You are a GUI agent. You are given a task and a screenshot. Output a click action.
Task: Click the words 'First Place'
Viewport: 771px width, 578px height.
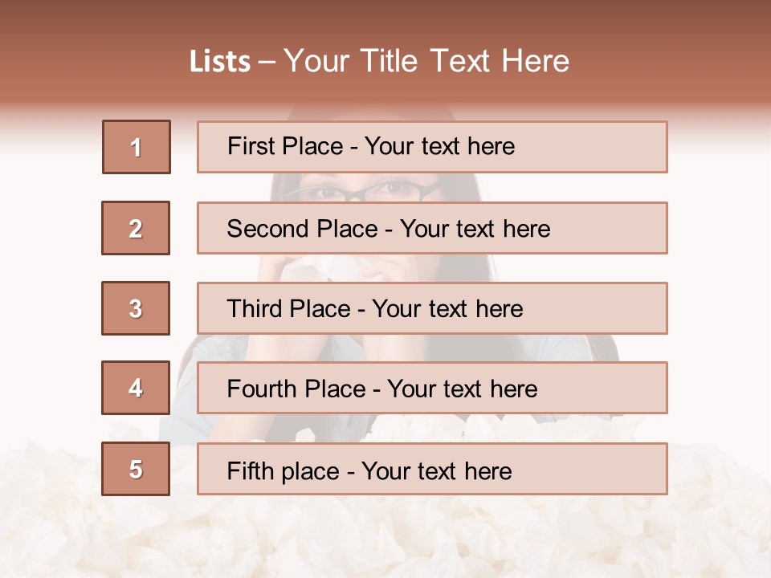tap(285, 146)
